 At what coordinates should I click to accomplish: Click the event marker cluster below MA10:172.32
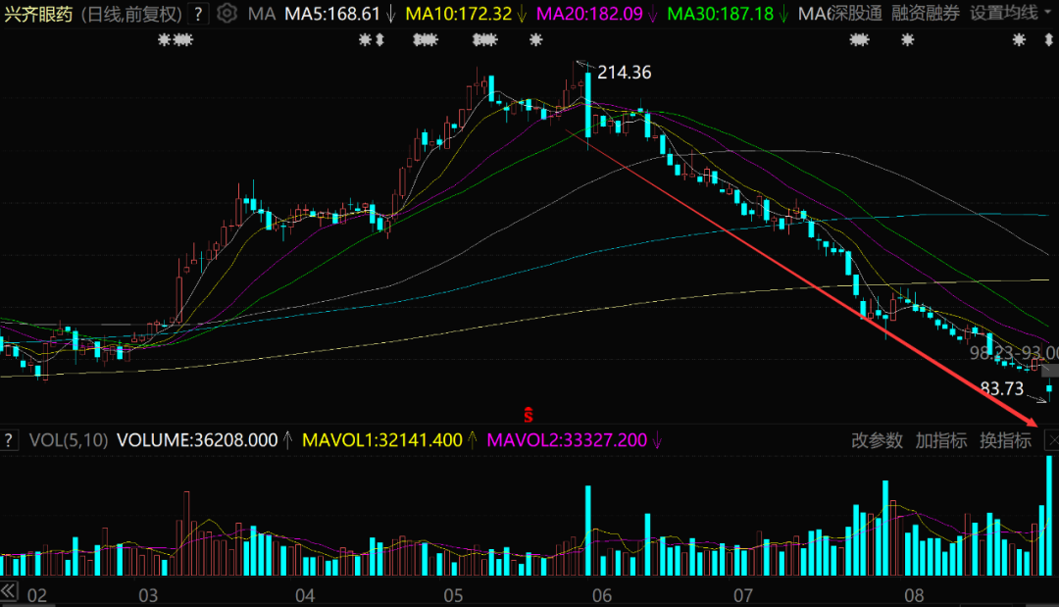(426, 40)
